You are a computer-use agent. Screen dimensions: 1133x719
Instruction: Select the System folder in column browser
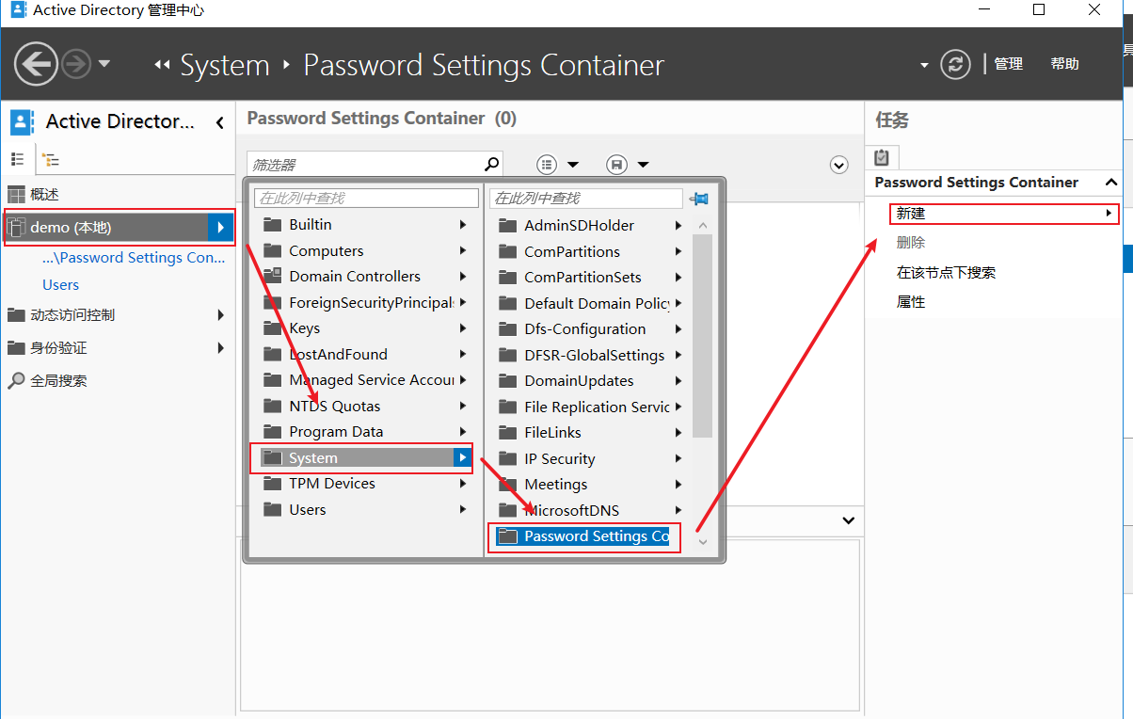coord(313,458)
